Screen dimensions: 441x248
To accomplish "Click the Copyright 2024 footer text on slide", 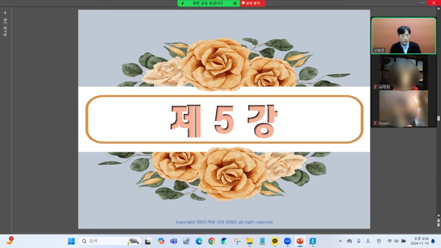I will point(224,222).
